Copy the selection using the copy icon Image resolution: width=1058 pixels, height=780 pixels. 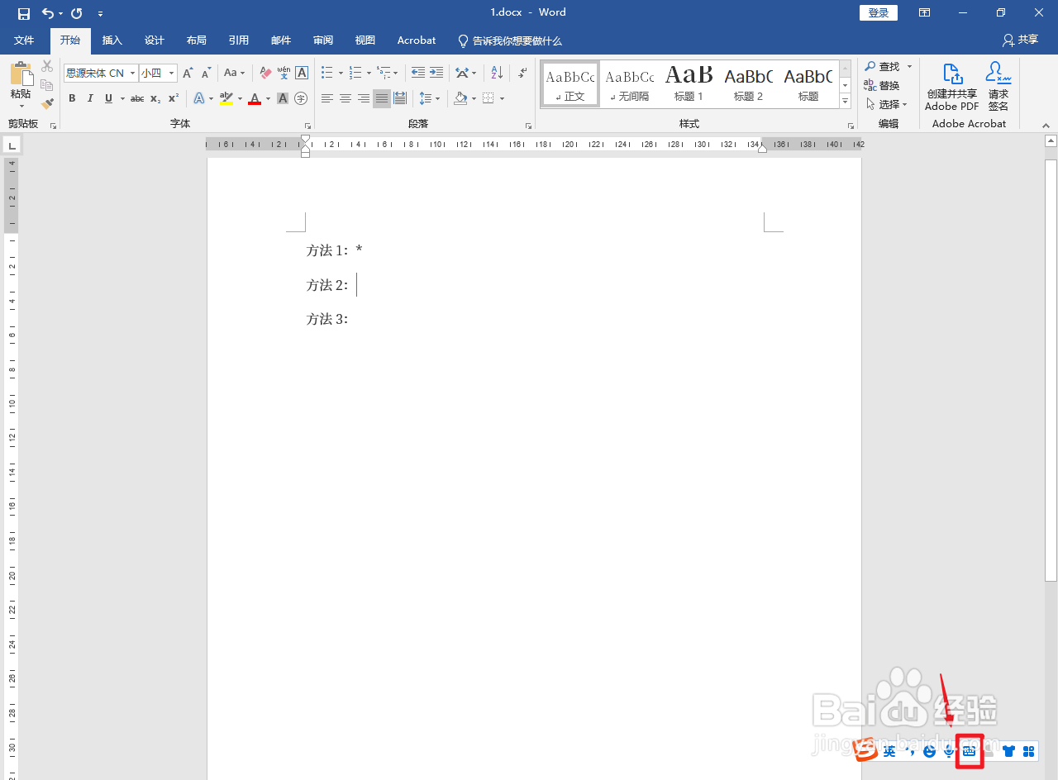(47, 85)
